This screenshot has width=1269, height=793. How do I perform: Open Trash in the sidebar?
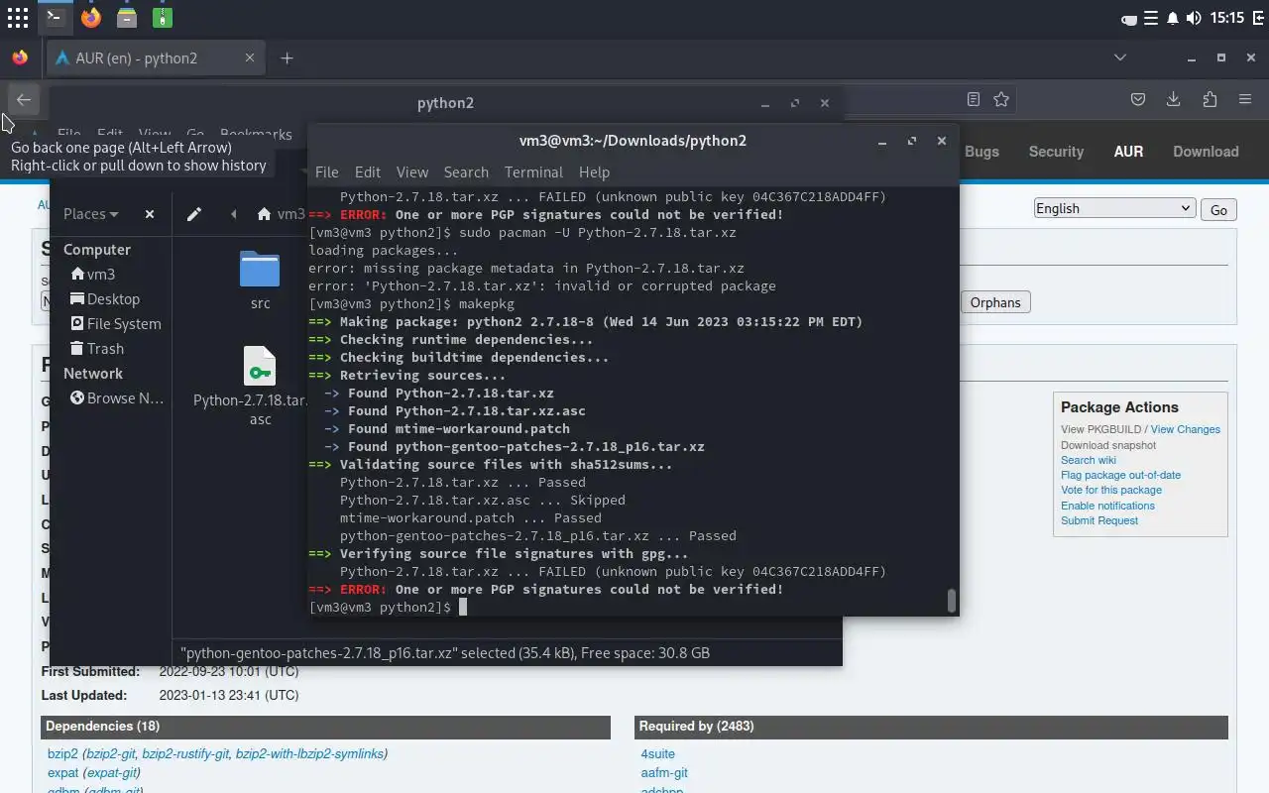[96, 348]
